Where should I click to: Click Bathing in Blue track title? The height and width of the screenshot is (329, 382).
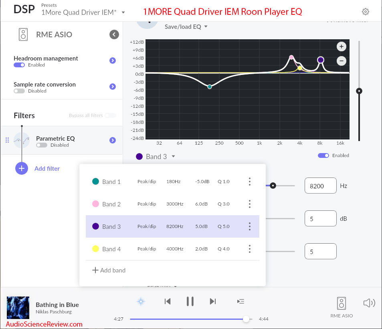tap(57, 305)
